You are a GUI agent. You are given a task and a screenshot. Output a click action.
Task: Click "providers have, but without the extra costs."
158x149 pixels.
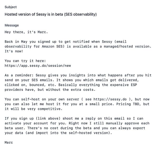click(50, 90)
